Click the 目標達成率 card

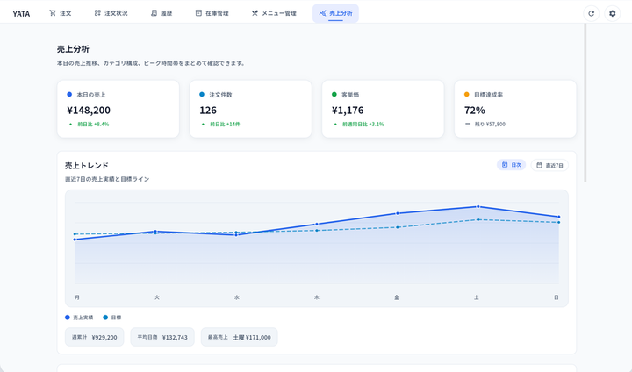(515, 109)
